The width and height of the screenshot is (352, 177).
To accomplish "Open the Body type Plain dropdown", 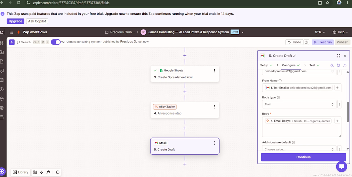I will click(x=299, y=104).
